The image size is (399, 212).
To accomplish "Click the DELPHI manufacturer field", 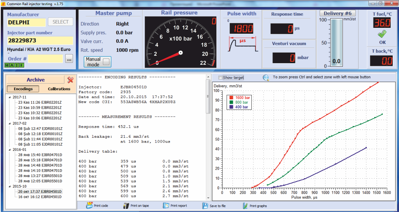I will pos(26,22).
